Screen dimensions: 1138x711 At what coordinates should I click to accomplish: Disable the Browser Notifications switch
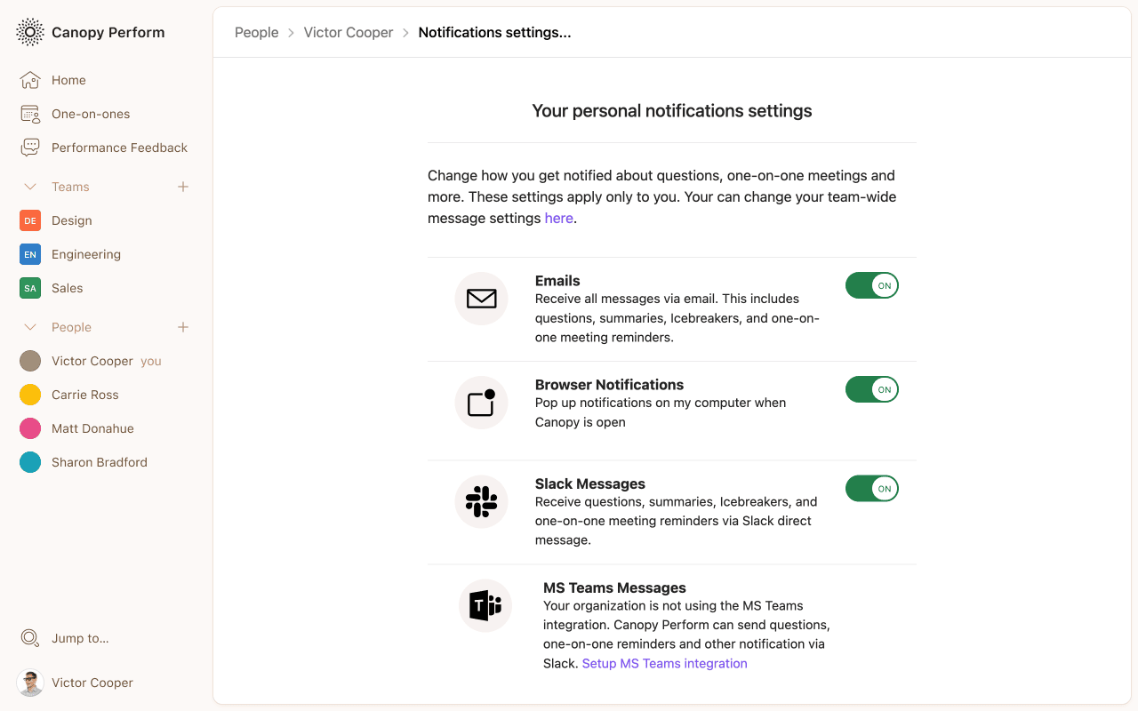[x=872, y=389]
